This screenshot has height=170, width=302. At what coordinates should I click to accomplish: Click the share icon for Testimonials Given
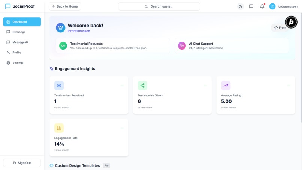point(142,86)
